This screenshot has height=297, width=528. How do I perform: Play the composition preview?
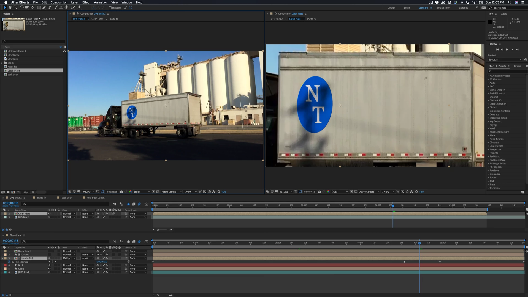pos(507,50)
